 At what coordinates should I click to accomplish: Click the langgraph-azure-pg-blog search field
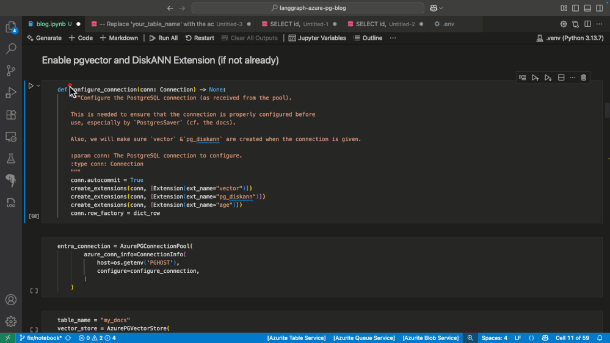pyautogui.click(x=308, y=8)
